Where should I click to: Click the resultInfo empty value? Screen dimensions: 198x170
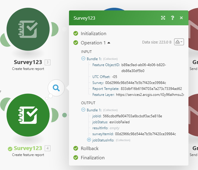(115, 128)
